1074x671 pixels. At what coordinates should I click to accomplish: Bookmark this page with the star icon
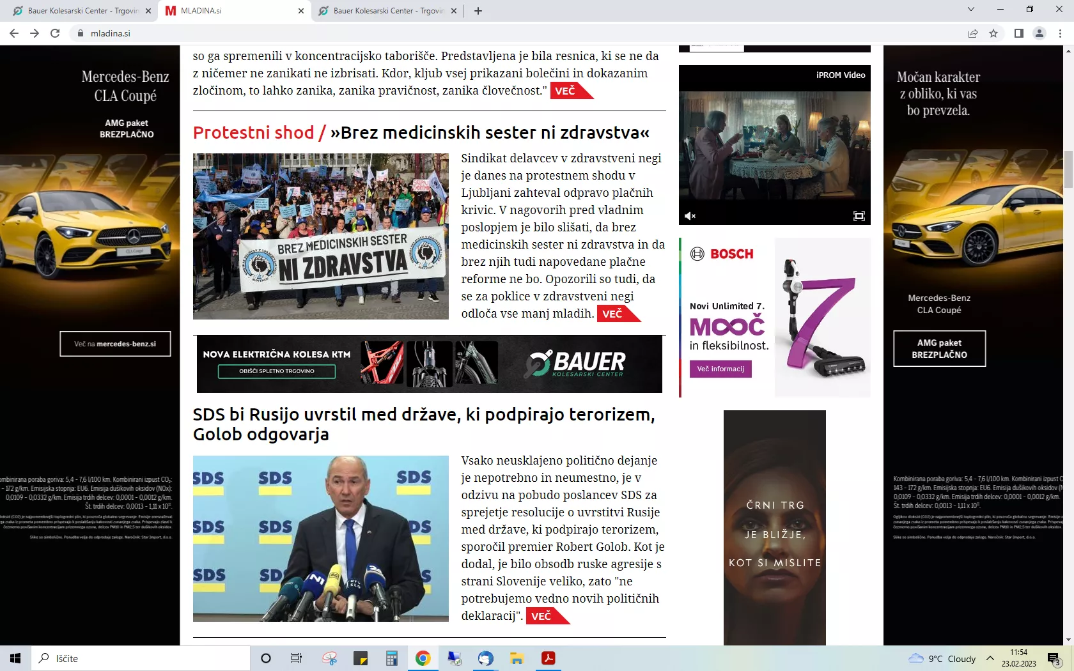[x=993, y=33]
